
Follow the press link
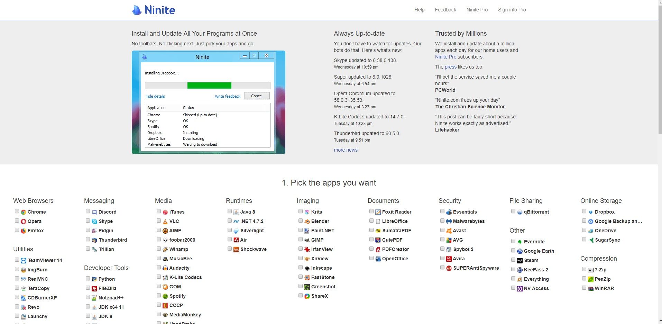click(x=451, y=67)
